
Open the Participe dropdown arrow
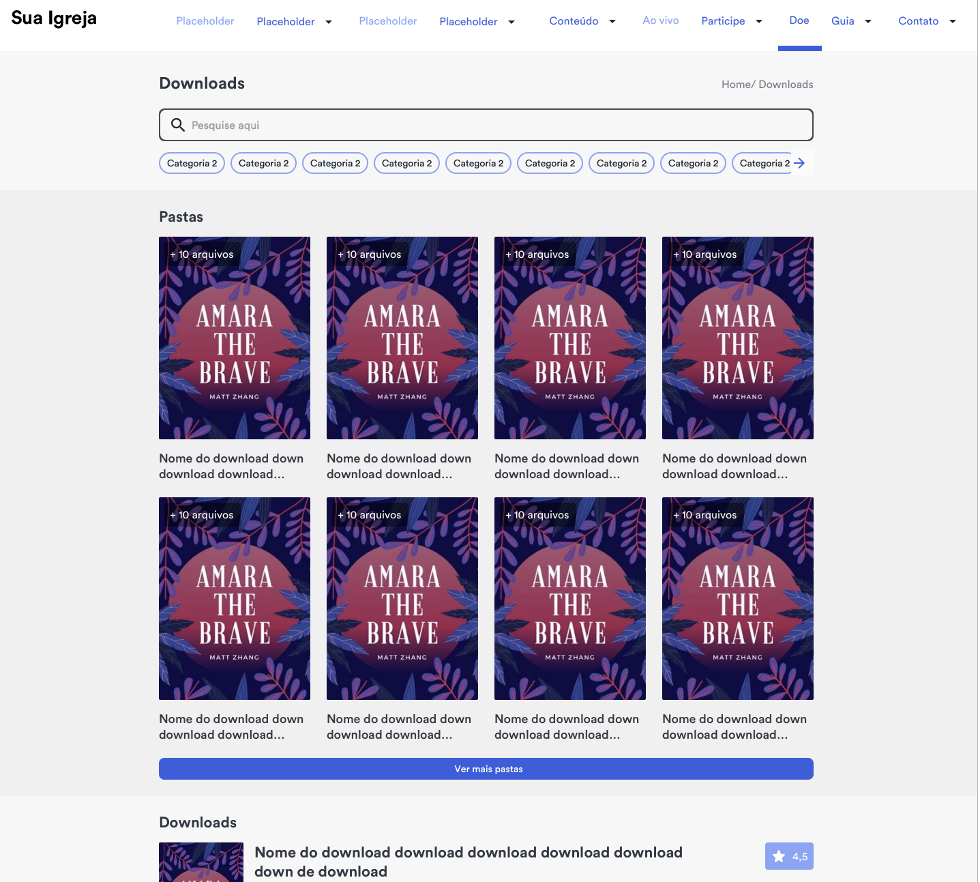[x=759, y=21]
